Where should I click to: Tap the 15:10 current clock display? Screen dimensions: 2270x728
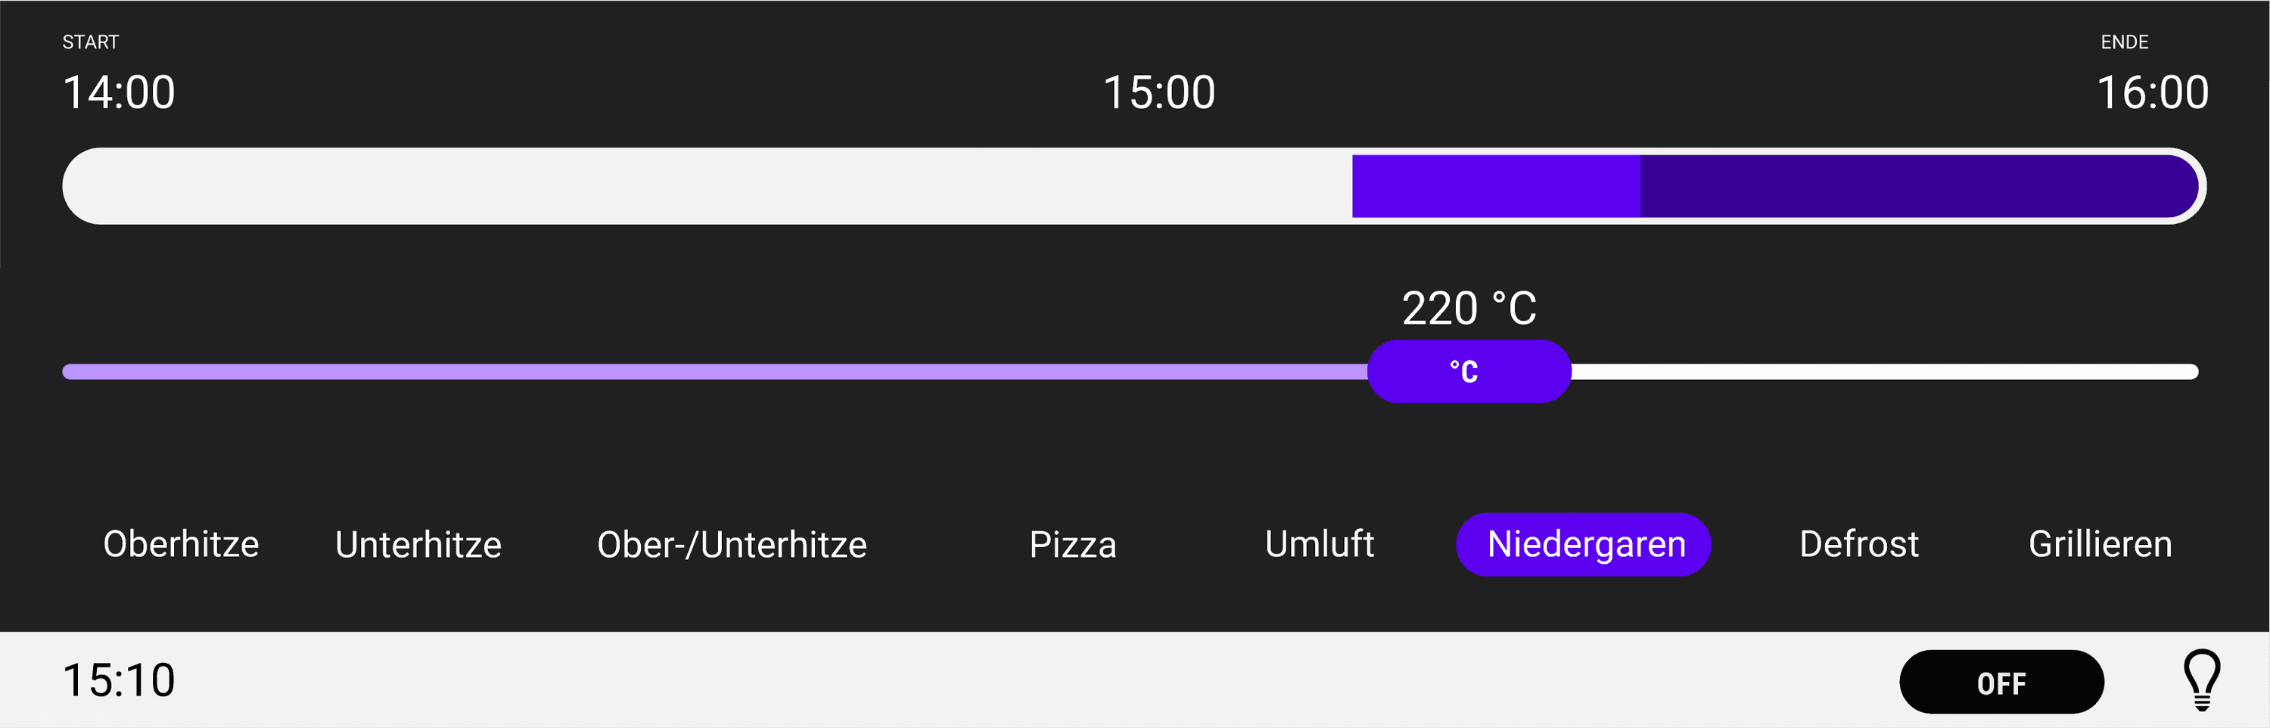coord(119,680)
